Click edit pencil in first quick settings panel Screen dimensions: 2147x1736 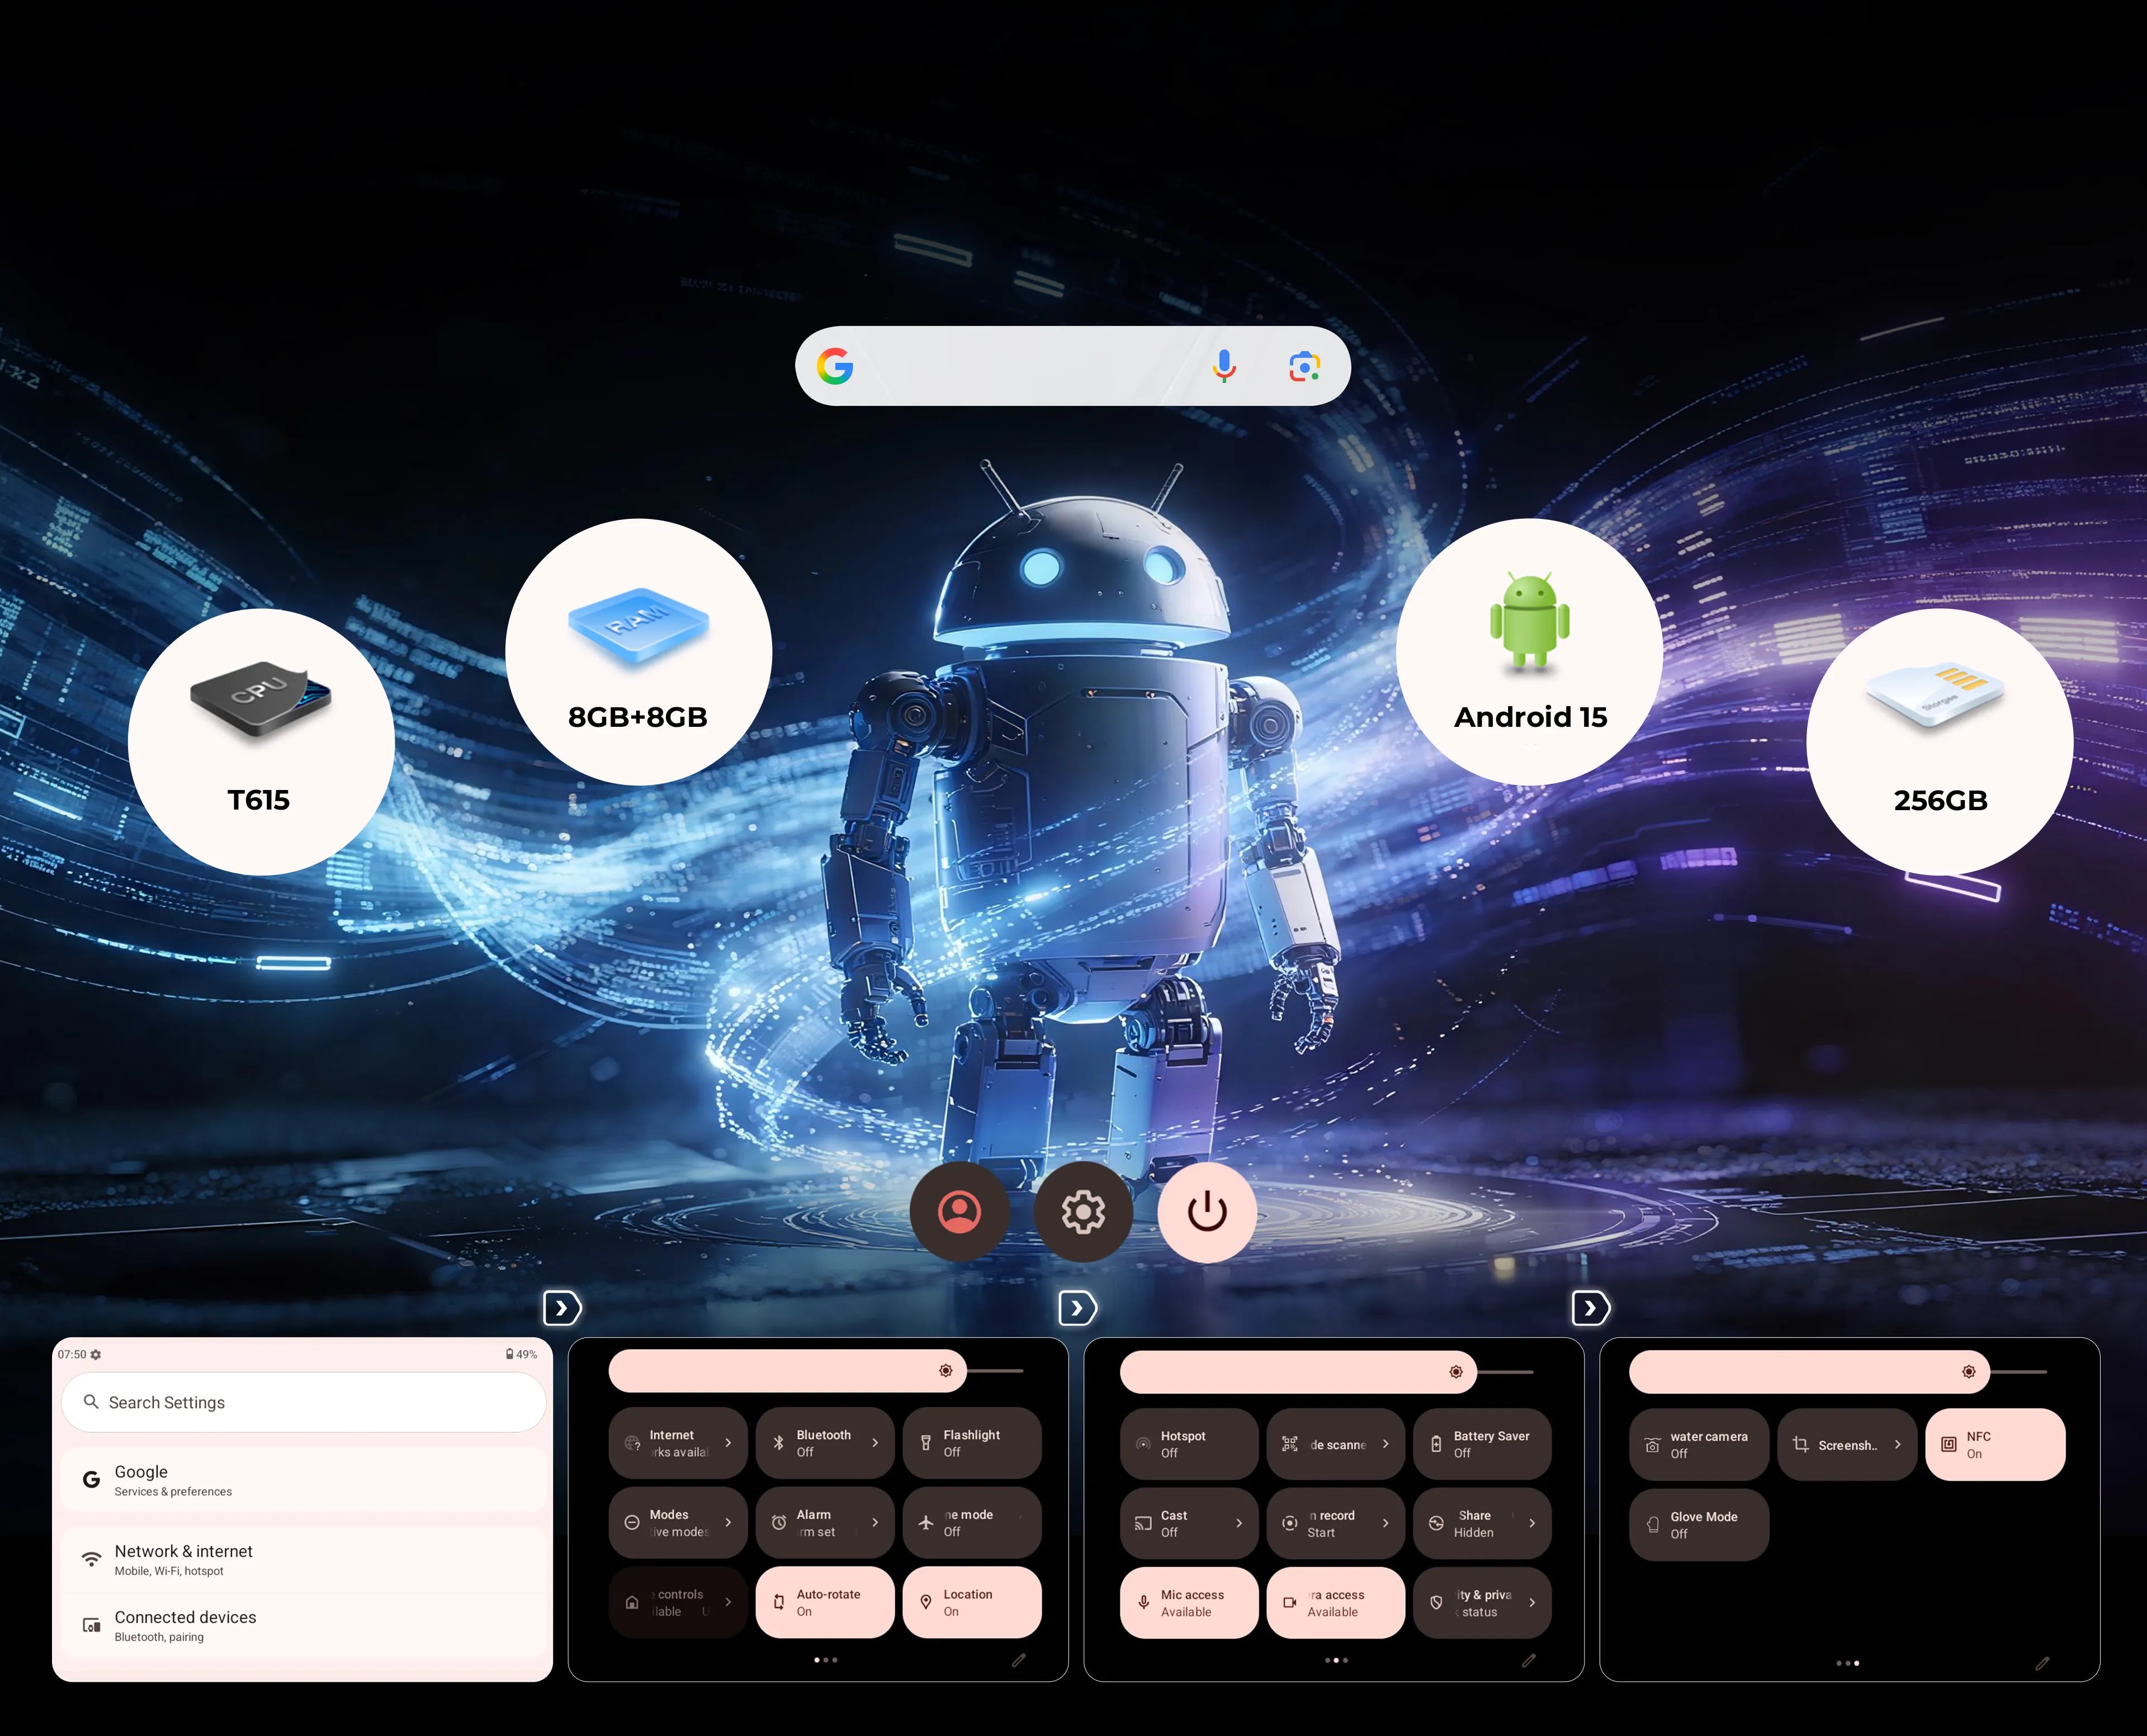point(1018,1660)
